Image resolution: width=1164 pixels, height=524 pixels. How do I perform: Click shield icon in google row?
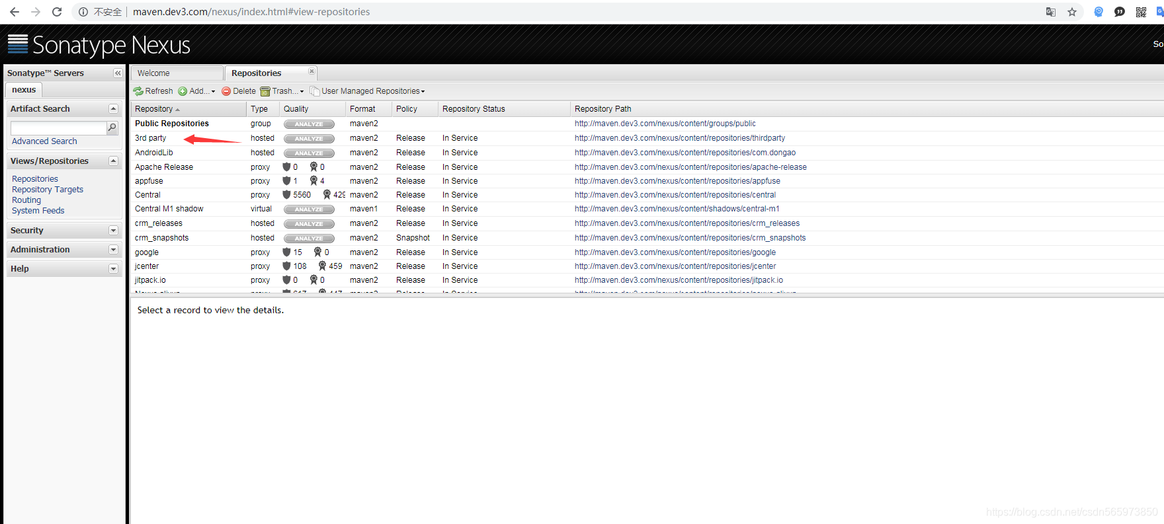pos(286,252)
